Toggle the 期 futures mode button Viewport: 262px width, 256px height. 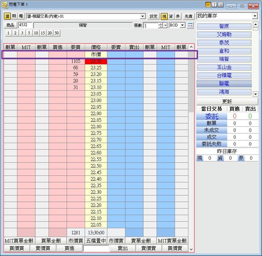[14, 16]
